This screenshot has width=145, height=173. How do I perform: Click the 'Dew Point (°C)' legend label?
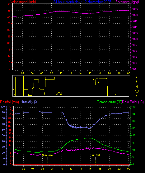133,102
